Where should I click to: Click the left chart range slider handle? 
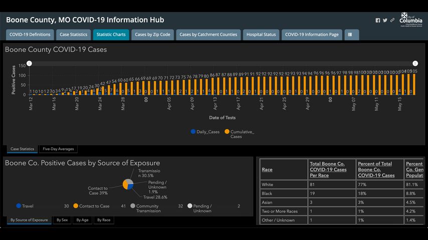pyautogui.click(x=29, y=63)
